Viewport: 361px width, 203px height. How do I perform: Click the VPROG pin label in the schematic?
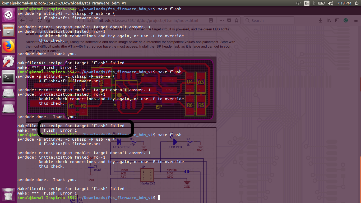[x=172, y=170]
